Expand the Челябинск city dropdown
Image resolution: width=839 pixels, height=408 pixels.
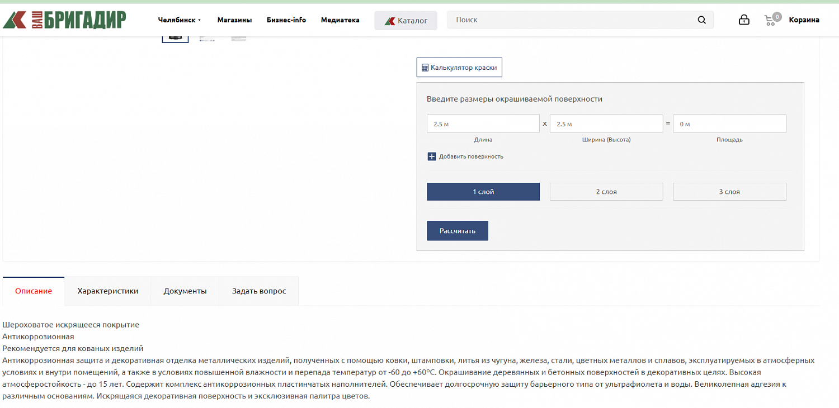click(x=179, y=20)
